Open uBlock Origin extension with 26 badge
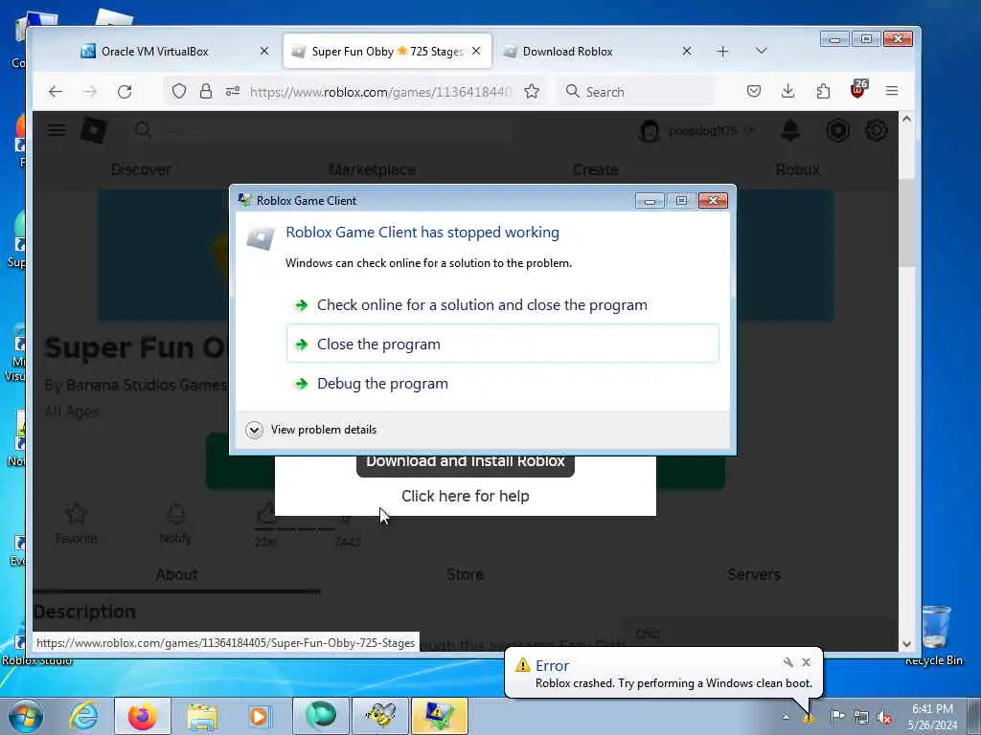The width and height of the screenshot is (981, 735). (858, 89)
